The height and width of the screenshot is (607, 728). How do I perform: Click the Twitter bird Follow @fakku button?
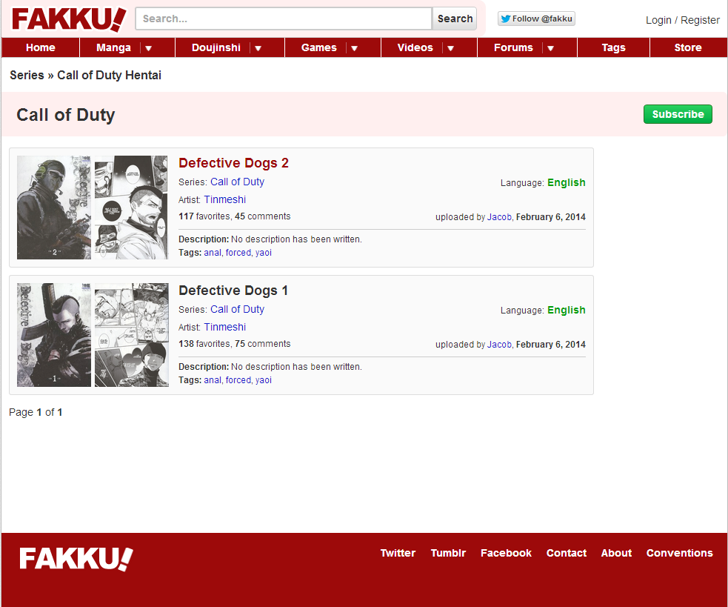(x=536, y=19)
